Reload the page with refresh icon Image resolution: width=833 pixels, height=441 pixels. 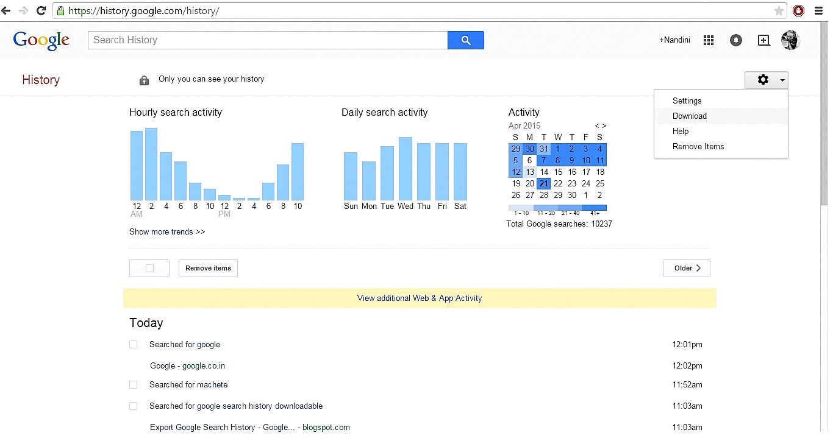[41, 10]
